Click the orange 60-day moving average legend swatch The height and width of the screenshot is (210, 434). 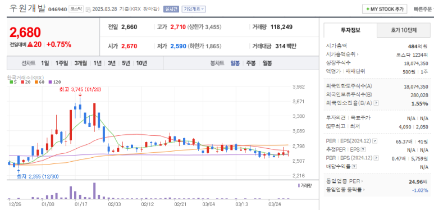click(x=36, y=82)
